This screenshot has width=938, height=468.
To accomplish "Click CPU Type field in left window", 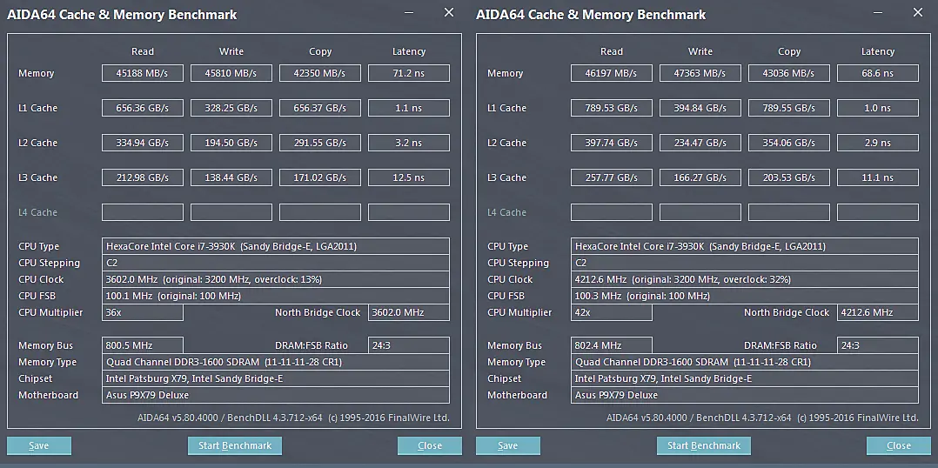I will pyautogui.click(x=276, y=245).
